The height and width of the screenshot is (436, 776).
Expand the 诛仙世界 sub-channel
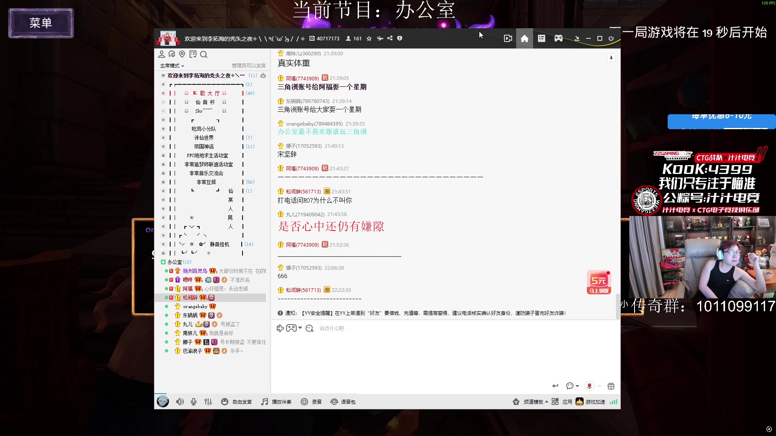click(x=163, y=138)
